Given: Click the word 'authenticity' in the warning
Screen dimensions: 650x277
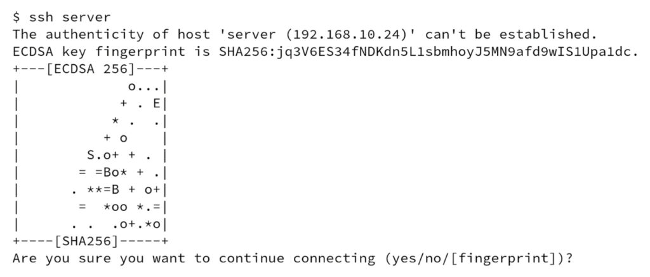Looking at the screenshot, I should pyautogui.click(x=95, y=34).
